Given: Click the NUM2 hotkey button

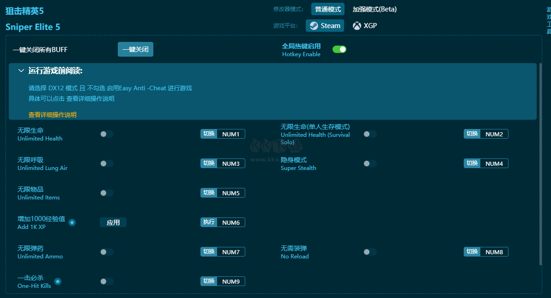Looking at the screenshot, I should 486,134.
